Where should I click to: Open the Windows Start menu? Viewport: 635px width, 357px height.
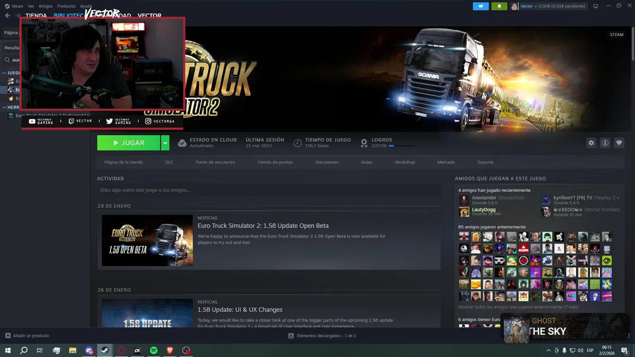pos(7,351)
